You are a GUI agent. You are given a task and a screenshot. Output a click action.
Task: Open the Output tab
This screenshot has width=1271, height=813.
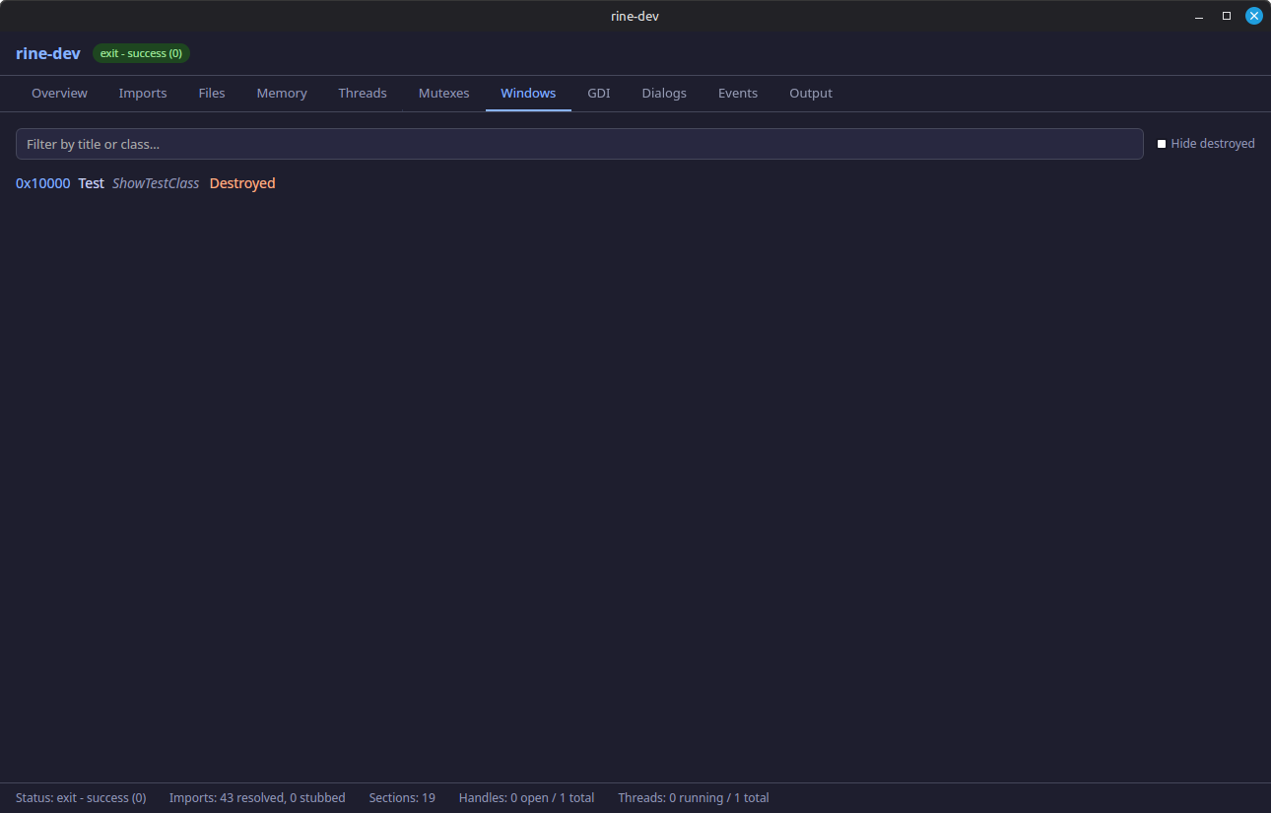811,93
